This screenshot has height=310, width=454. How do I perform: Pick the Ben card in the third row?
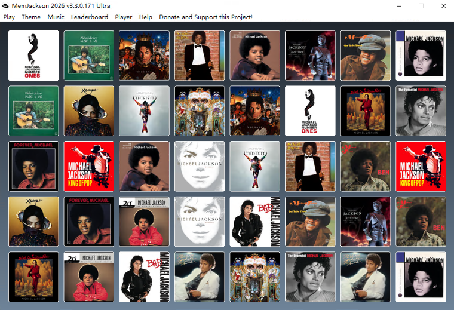366,167
